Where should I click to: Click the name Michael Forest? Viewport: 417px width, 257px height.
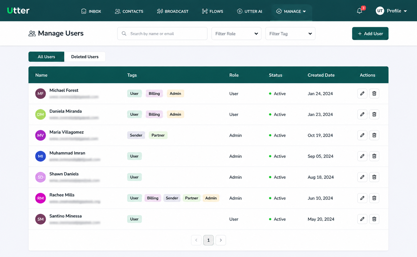pyautogui.click(x=64, y=90)
